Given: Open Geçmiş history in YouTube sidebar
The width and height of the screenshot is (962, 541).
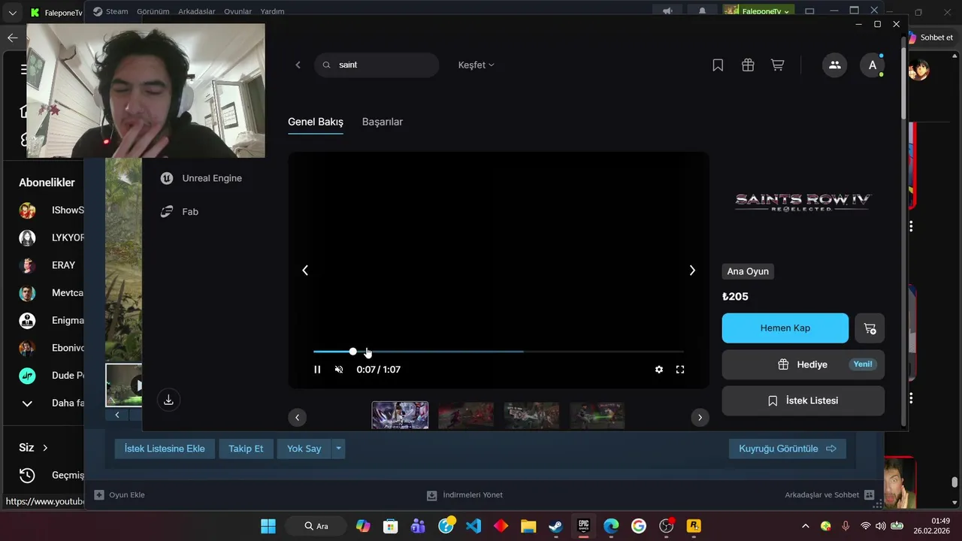Looking at the screenshot, I should pyautogui.click(x=53, y=476).
